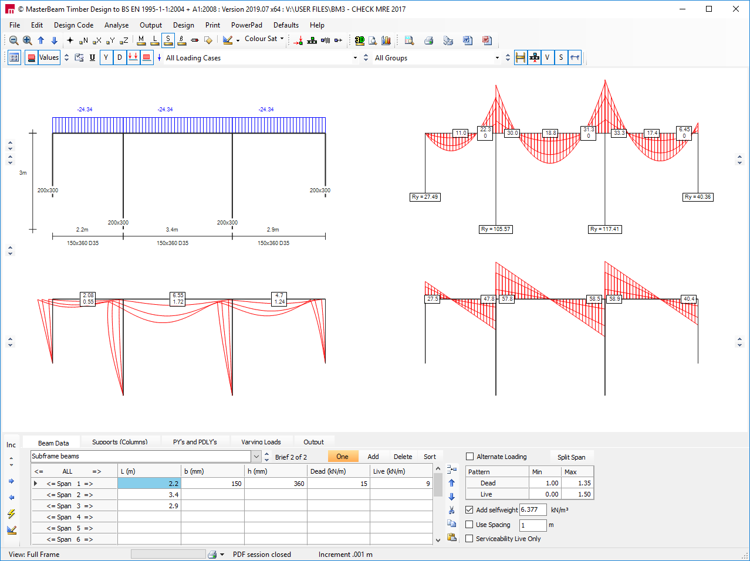The image size is (750, 561).
Task: Click the blue up arrow in the top toolbar
Action: pos(40,40)
